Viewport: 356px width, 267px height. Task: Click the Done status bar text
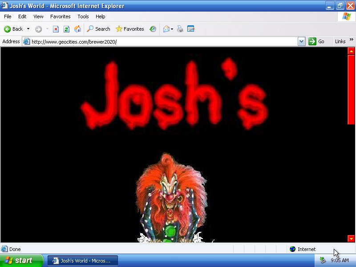tap(15, 249)
